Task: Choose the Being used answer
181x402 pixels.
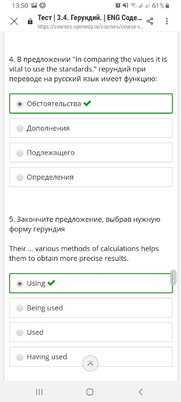Action: [91, 308]
